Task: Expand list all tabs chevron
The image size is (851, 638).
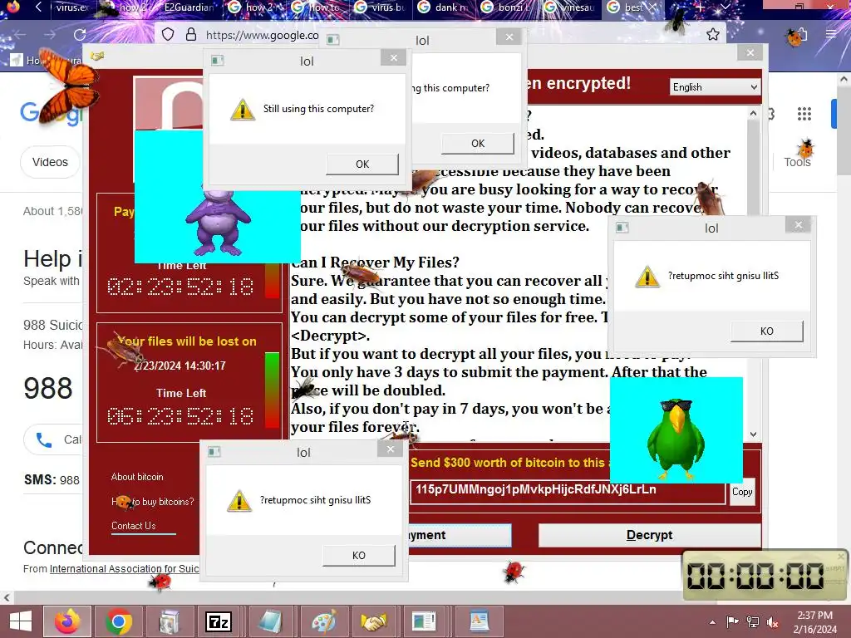Action: [x=725, y=7]
